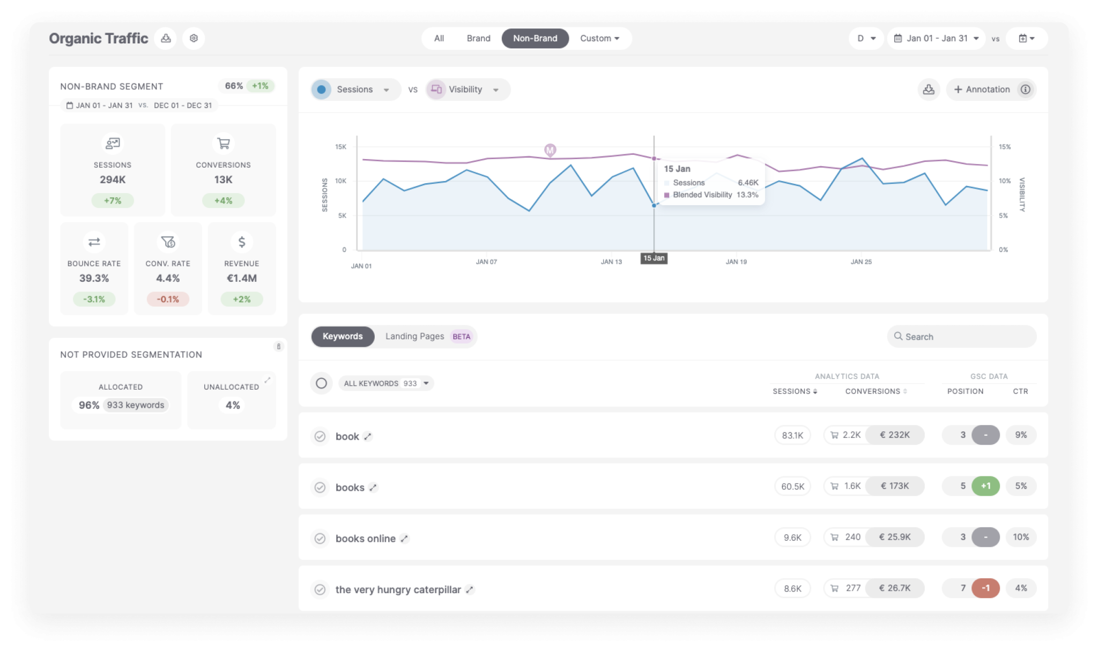Image resolution: width=1098 pixels, height=650 pixels.
Task: Click the keyword Search field
Action: [x=962, y=337]
